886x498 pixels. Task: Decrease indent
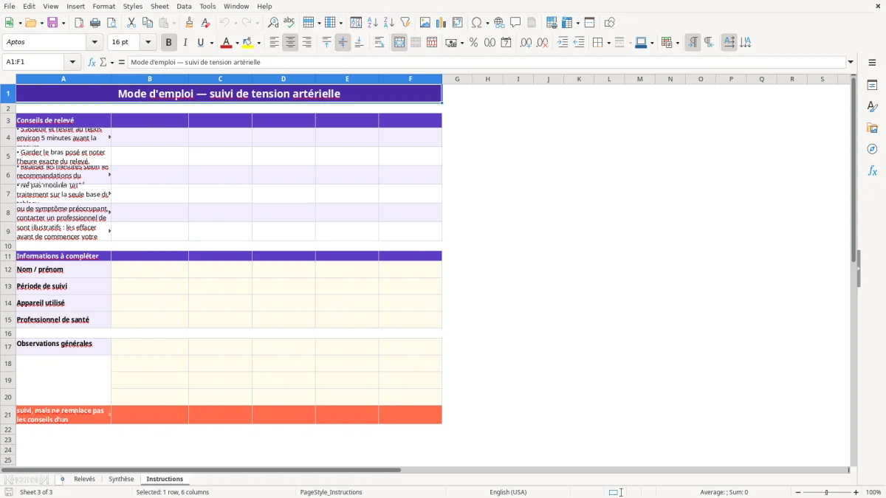[x=579, y=43]
